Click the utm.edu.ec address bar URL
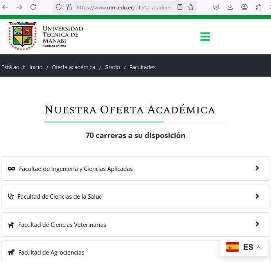Viewport: 271px width, 262px height. [x=125, y=7]
